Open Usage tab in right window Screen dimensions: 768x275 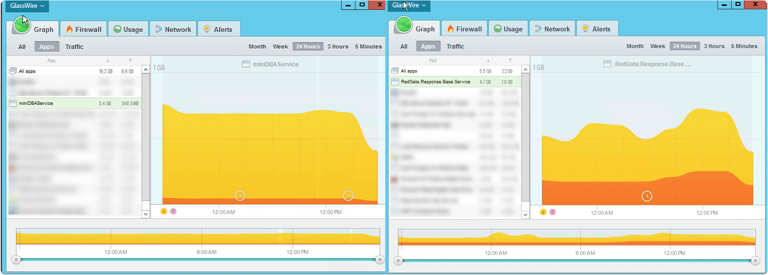[509, 29]
